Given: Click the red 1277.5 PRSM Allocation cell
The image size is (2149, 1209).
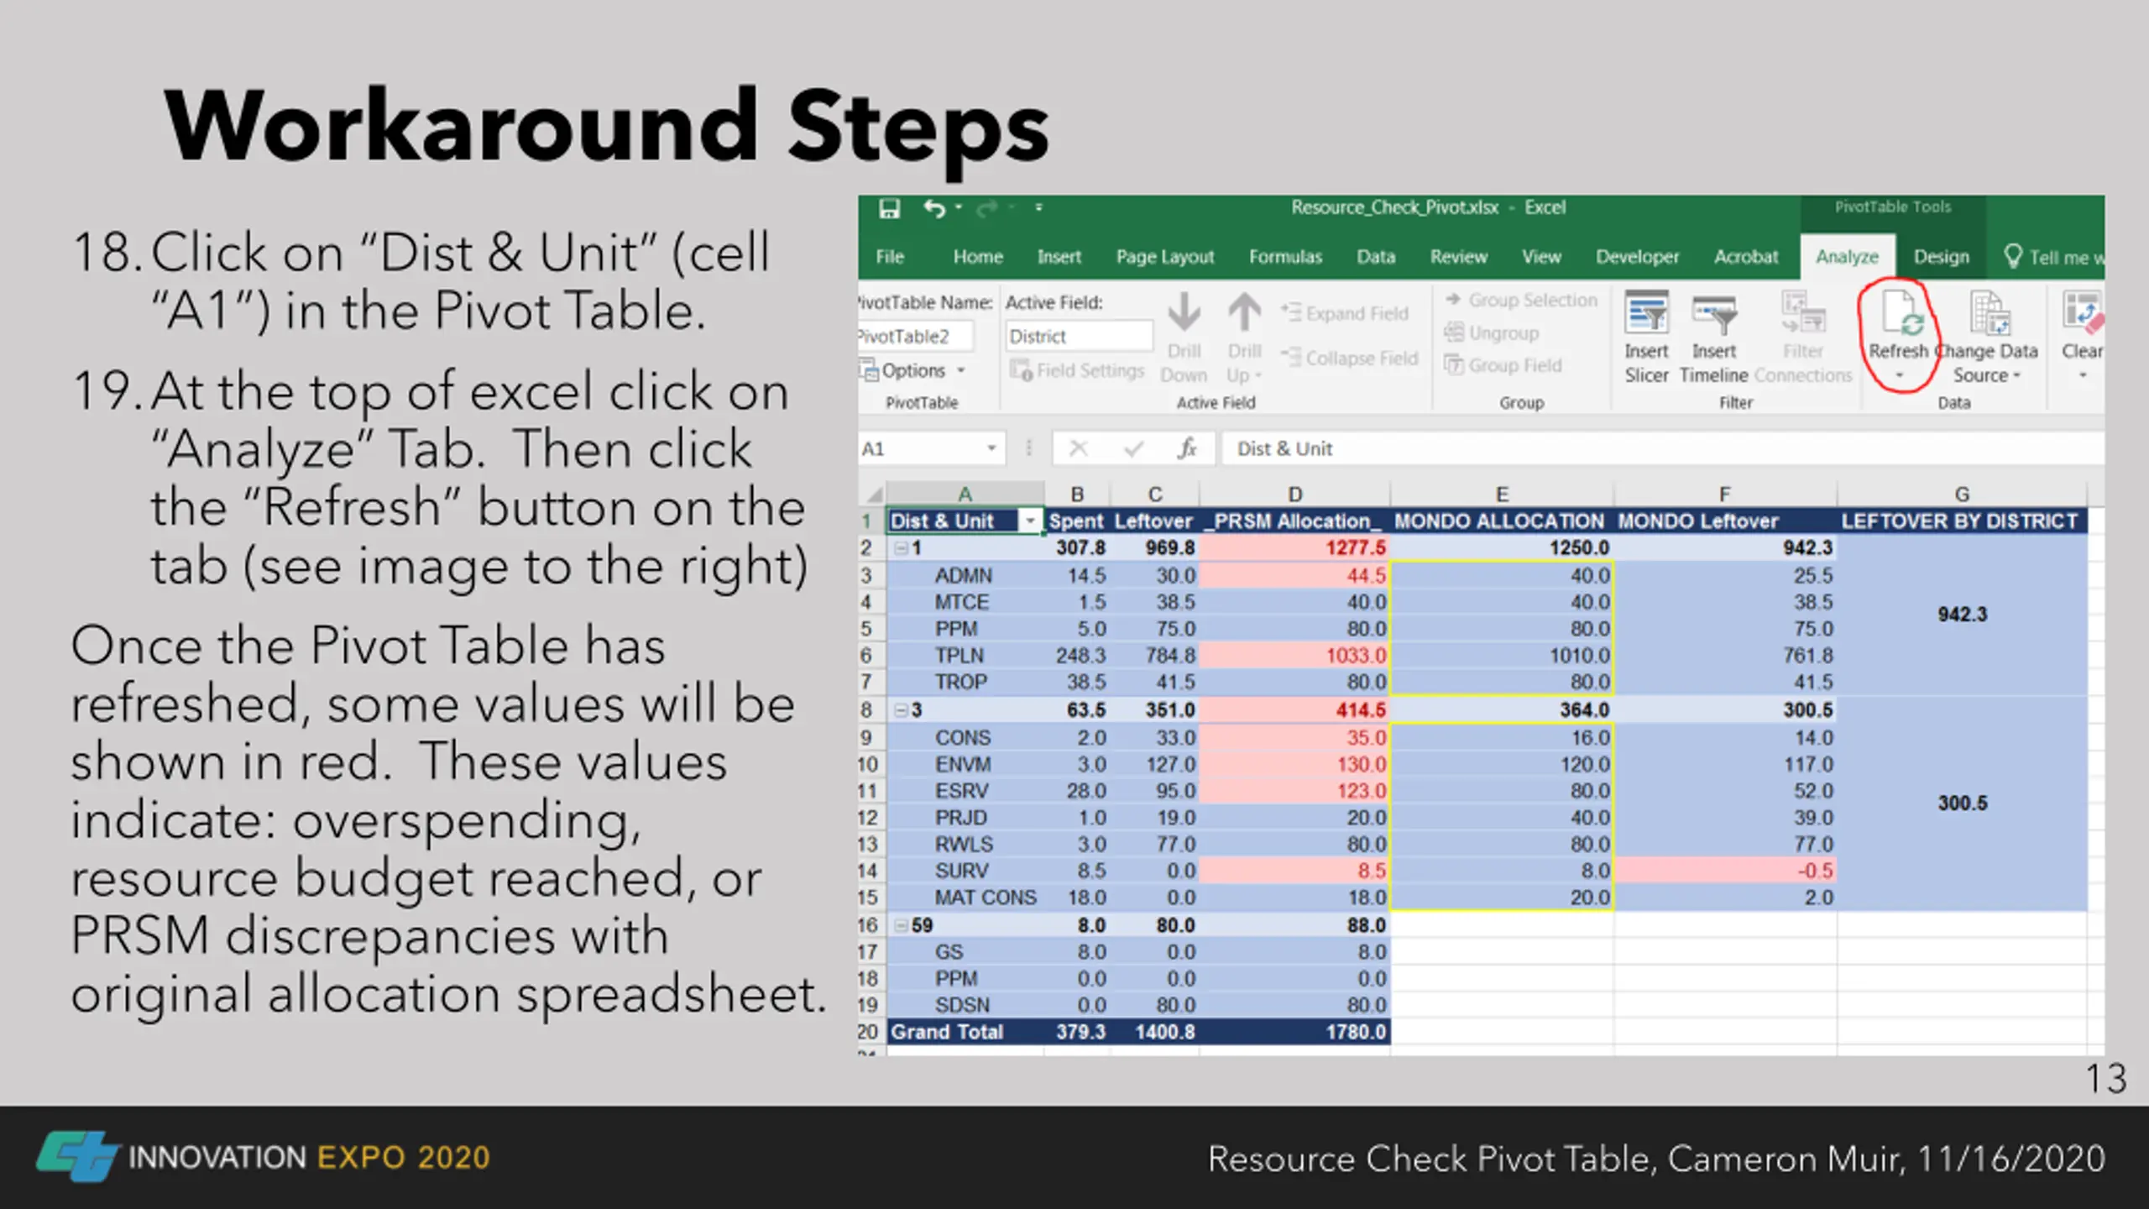Looking at the screenshot, I should 1294,548.
